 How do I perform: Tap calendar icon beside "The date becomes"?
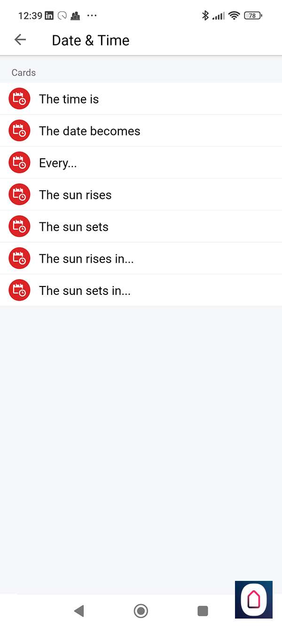tap(19, 131)
